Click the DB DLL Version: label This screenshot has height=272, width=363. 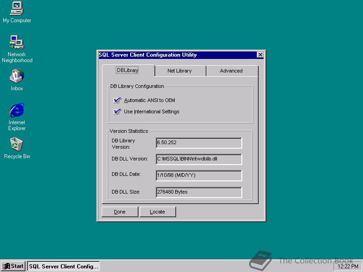[130, 159]
